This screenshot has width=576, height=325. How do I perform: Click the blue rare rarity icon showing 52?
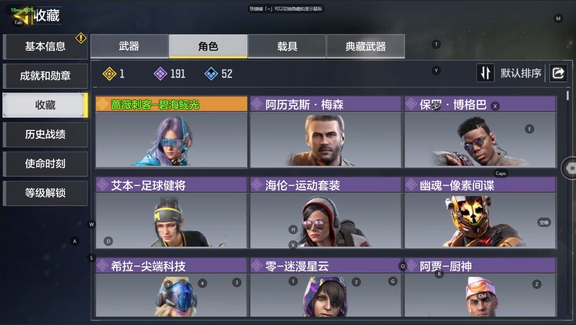click(x=211, y=74)
